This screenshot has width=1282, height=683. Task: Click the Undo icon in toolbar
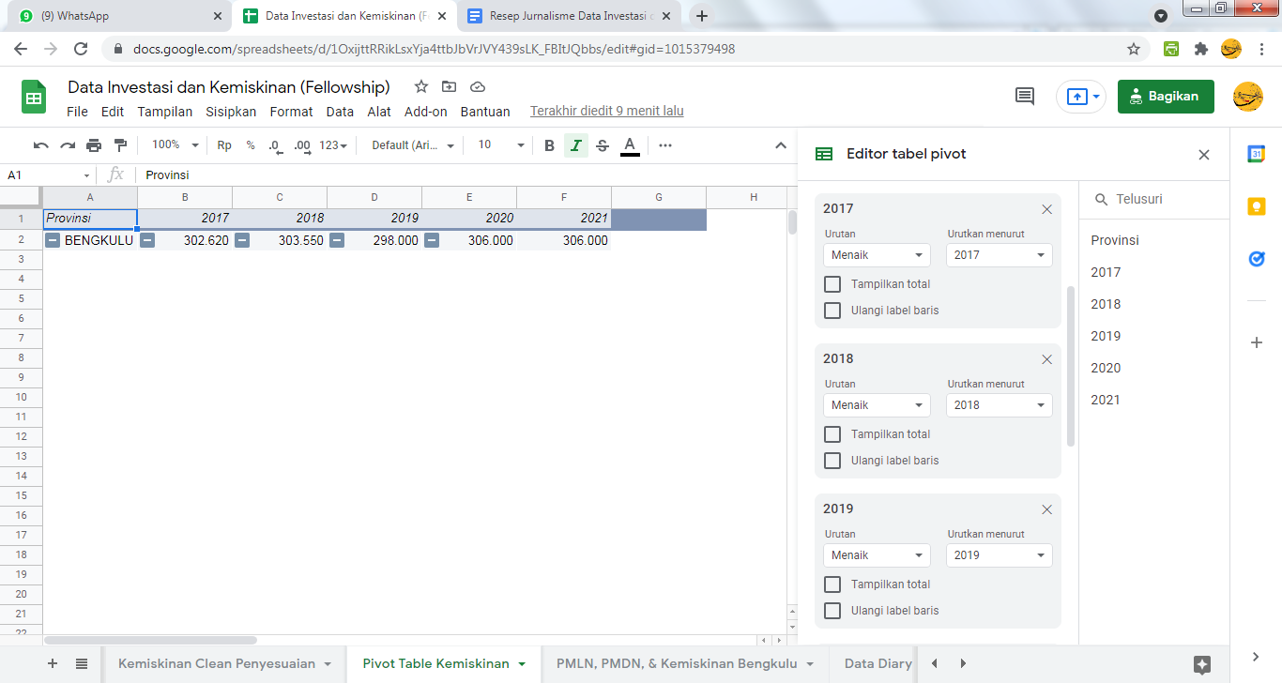click(x=40, y=145)
